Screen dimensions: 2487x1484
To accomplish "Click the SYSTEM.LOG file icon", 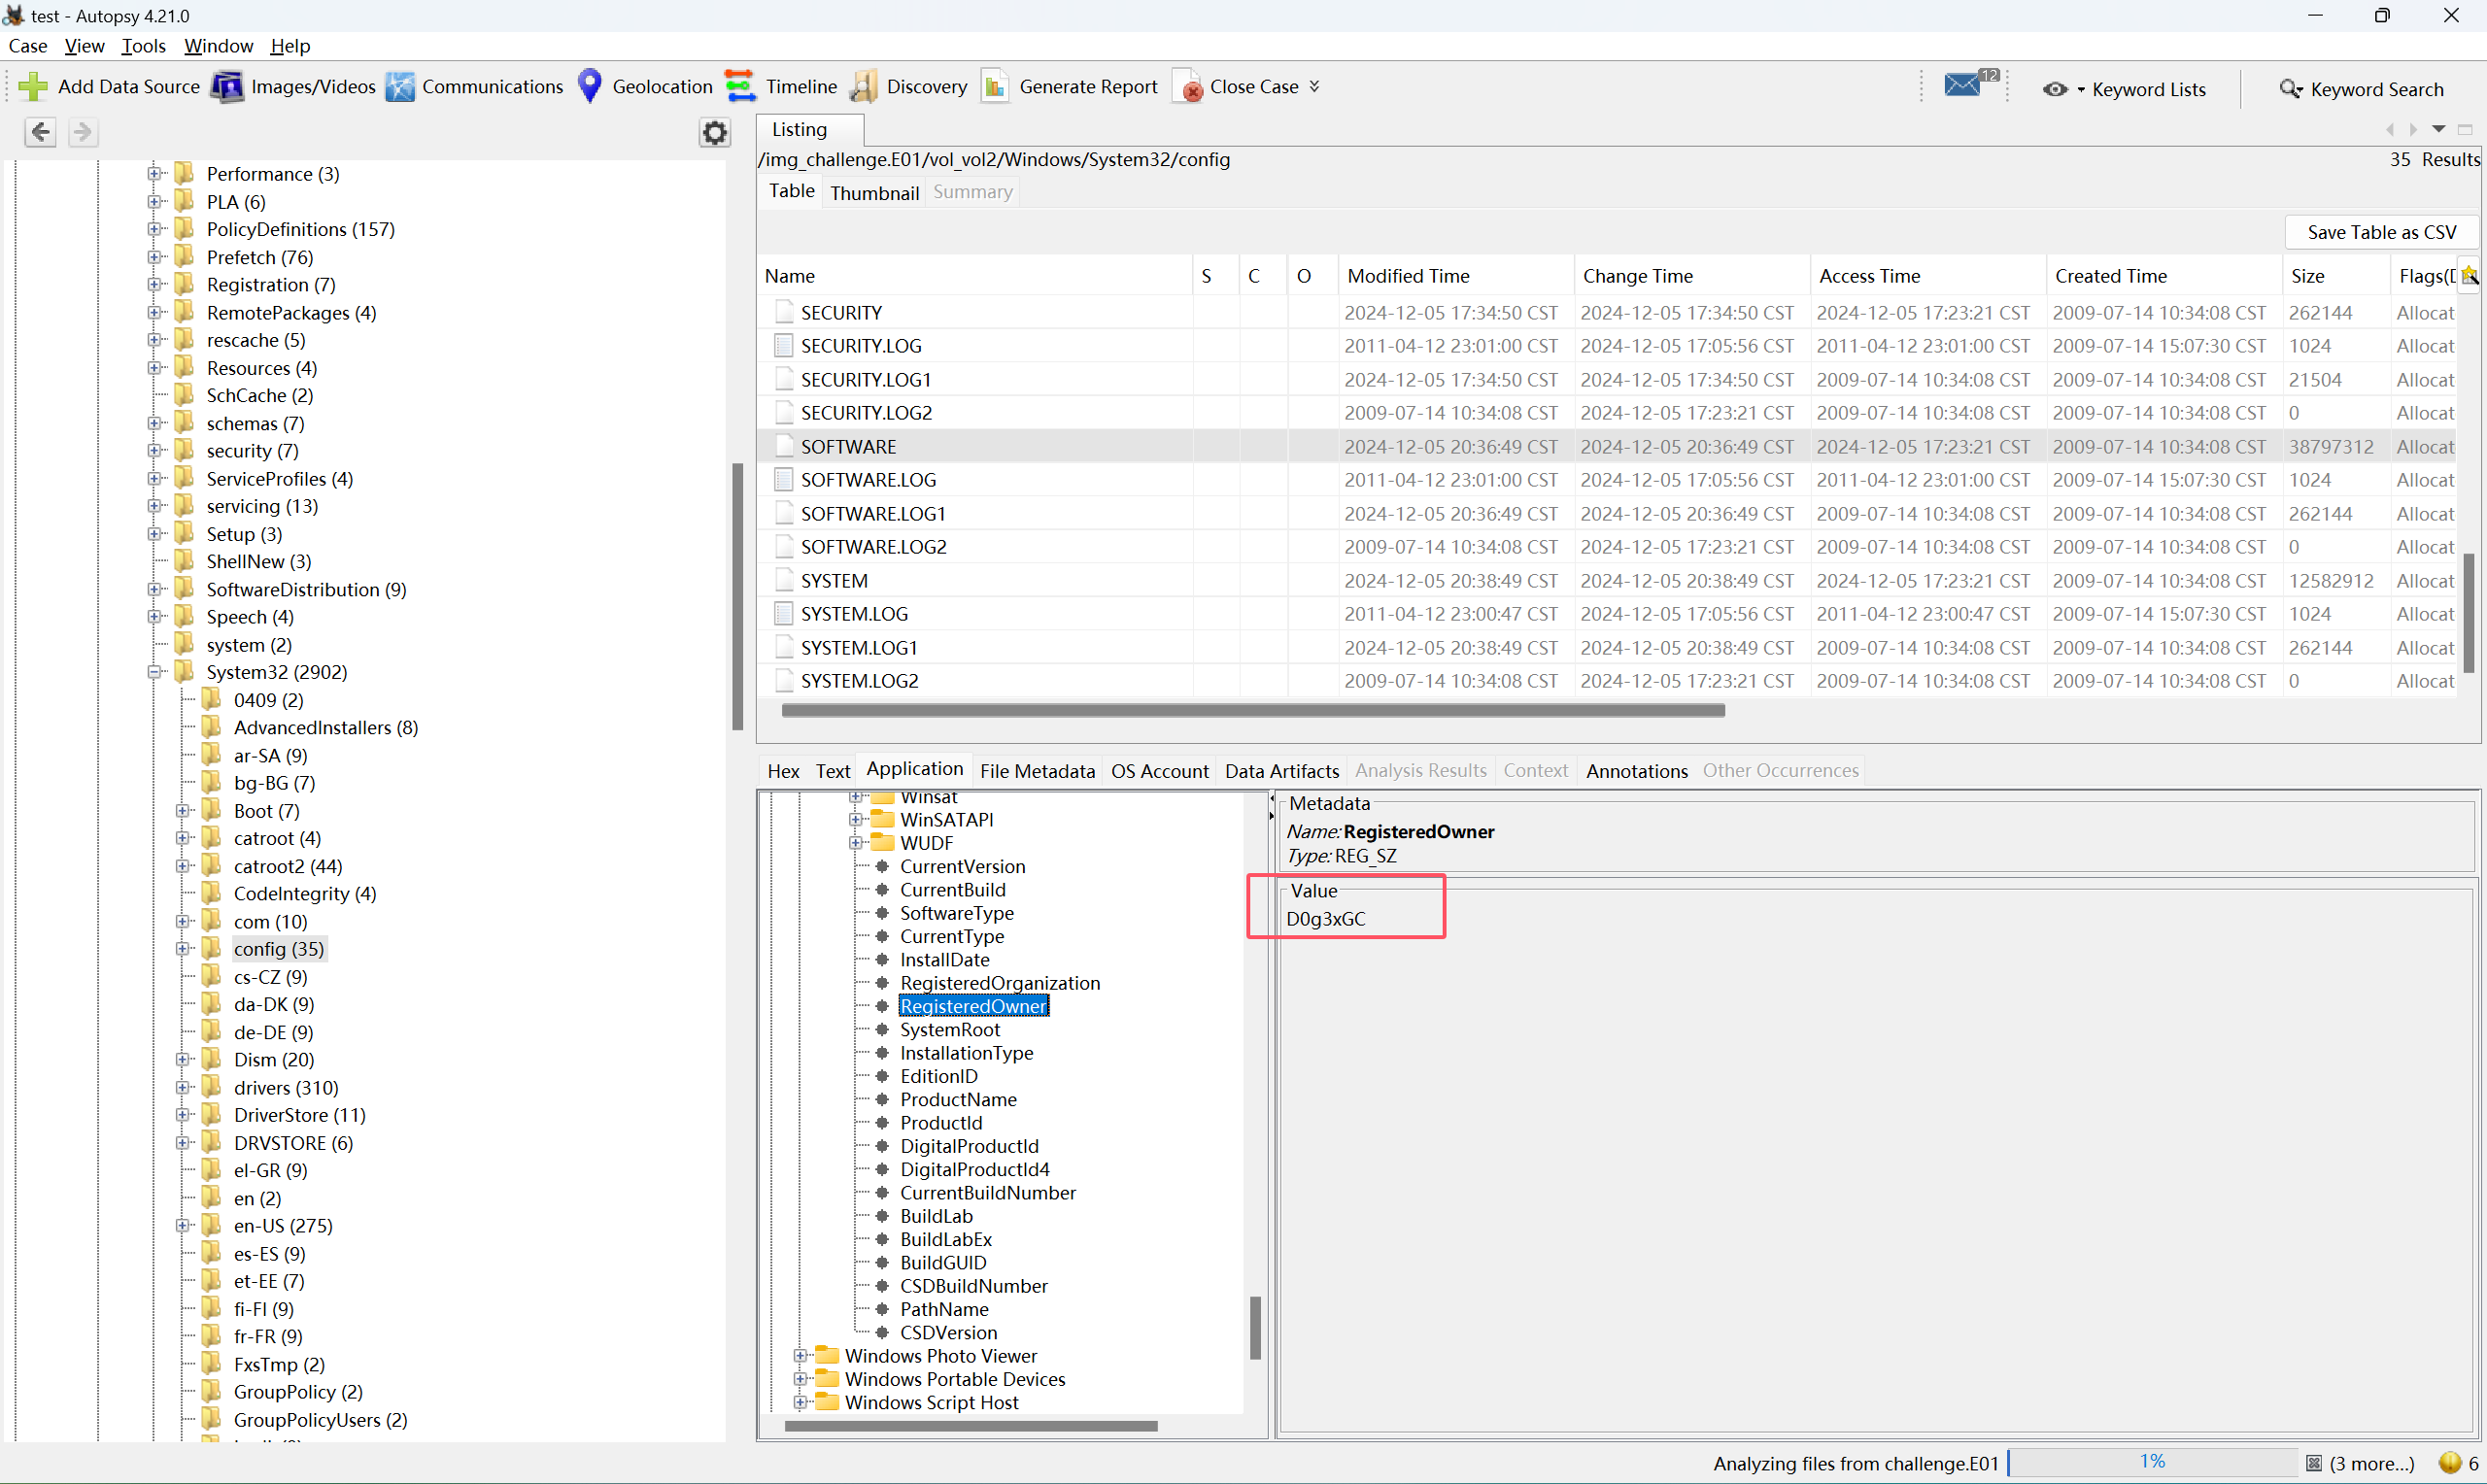I will tap(784, 614).
